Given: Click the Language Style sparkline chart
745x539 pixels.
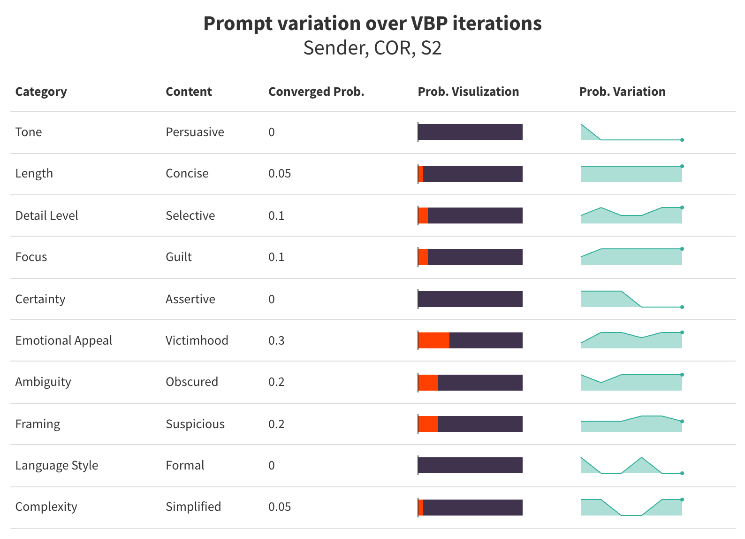Looking at the screenshot, I should click(631, 466).
